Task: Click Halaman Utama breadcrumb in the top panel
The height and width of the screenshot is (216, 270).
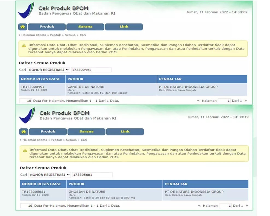Action: click(34, 35)
